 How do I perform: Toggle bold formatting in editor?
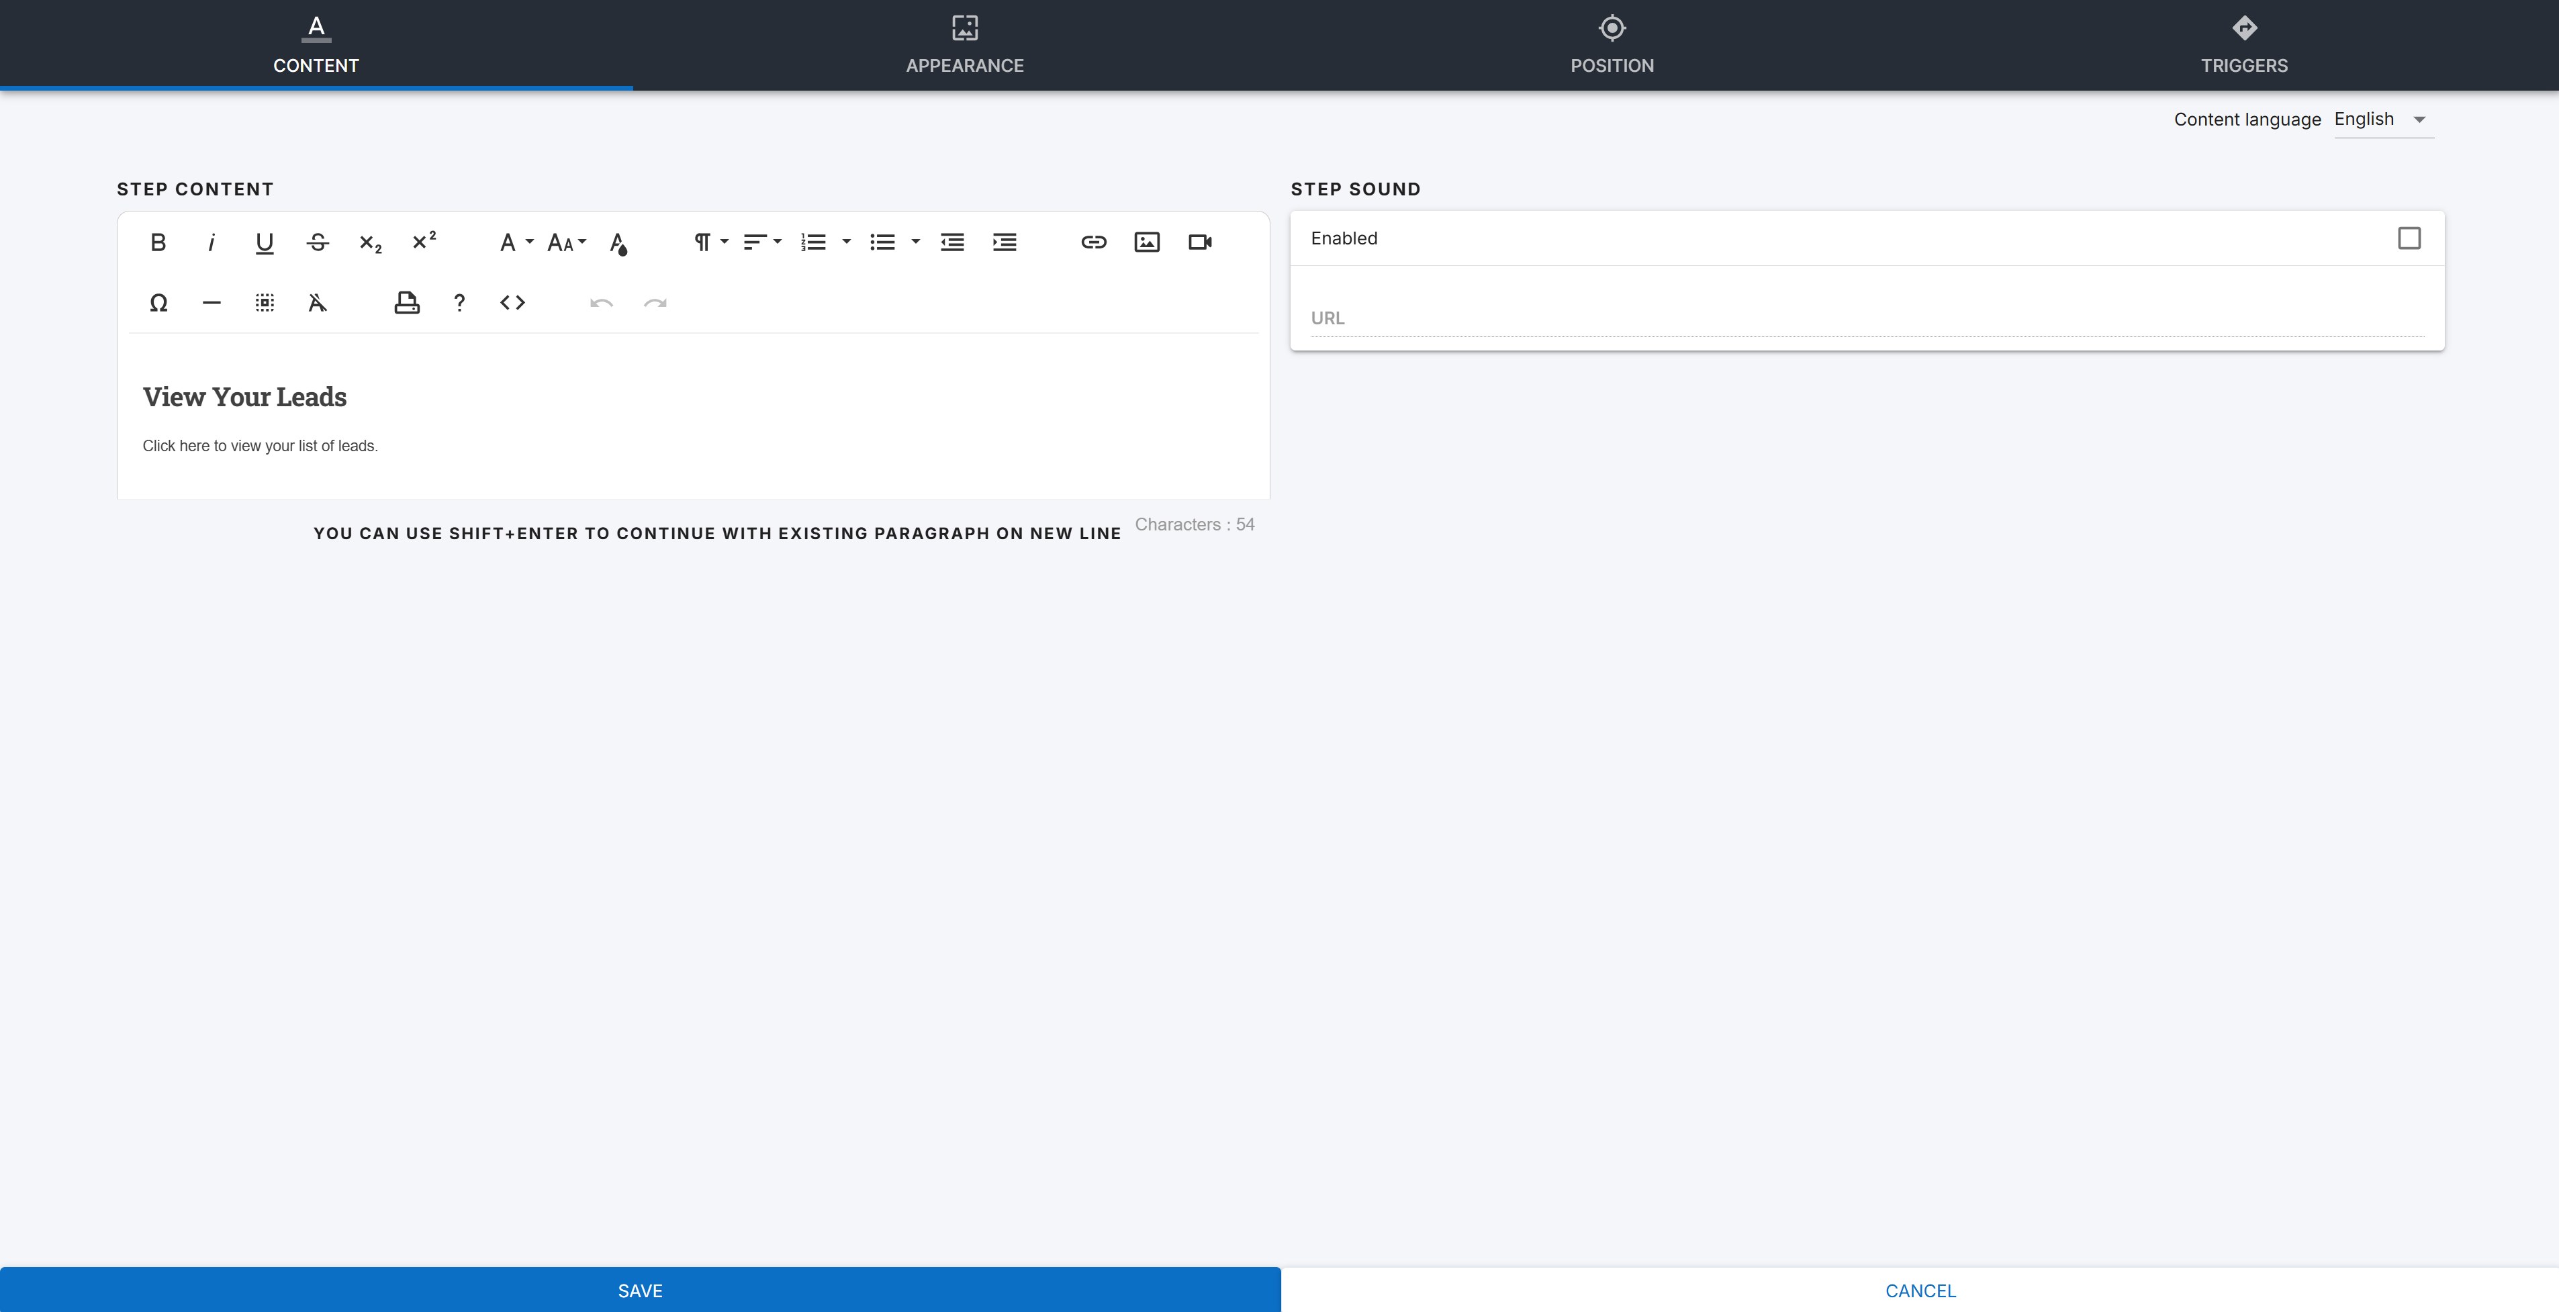(x=158, y=242)
